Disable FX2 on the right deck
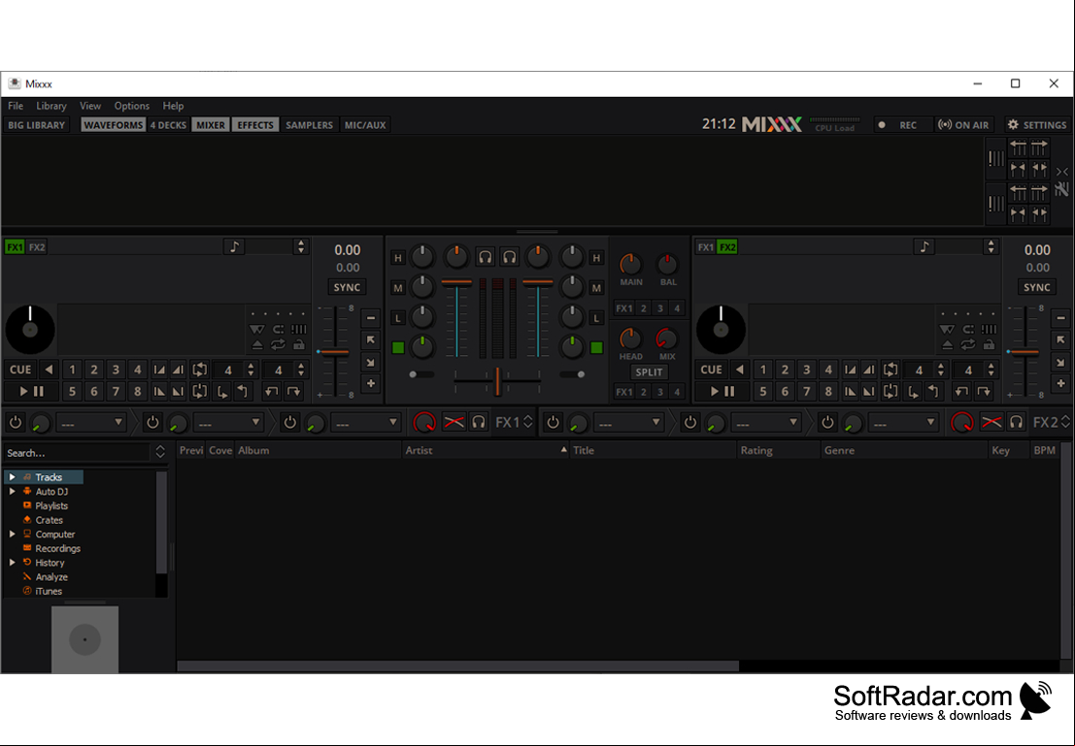1075x746 pixels. 727,247
